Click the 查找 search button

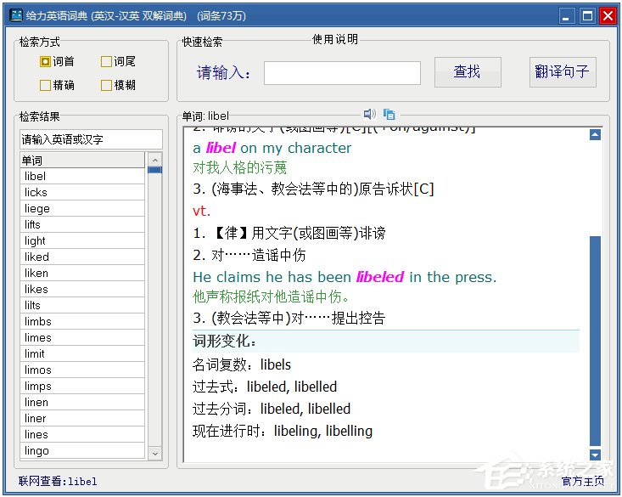(468, 72)
